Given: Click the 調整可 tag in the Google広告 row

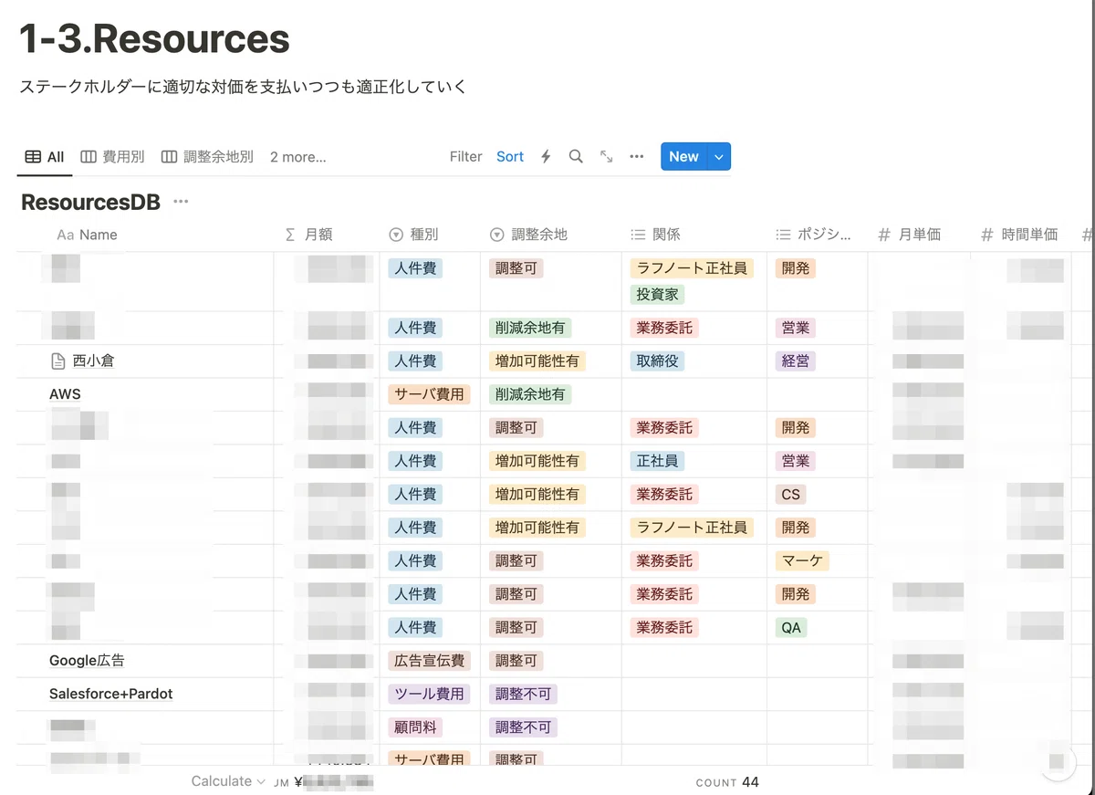Looking at the screenshot, I should pyautogui.click(x=516, y=661).
